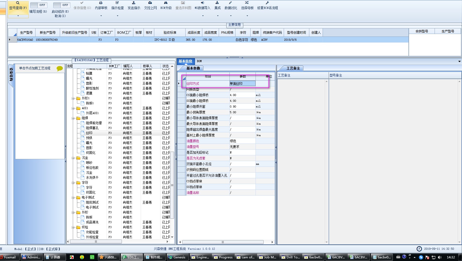Open the dropdown under 选择母板

[247, 16]
